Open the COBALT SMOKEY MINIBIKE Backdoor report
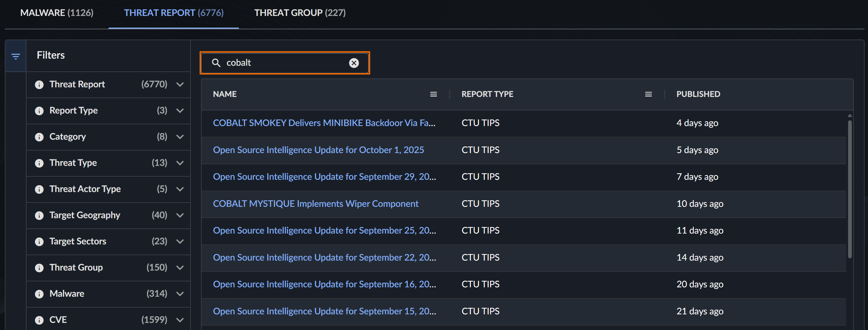868x330 pixels. pos(324,123)
